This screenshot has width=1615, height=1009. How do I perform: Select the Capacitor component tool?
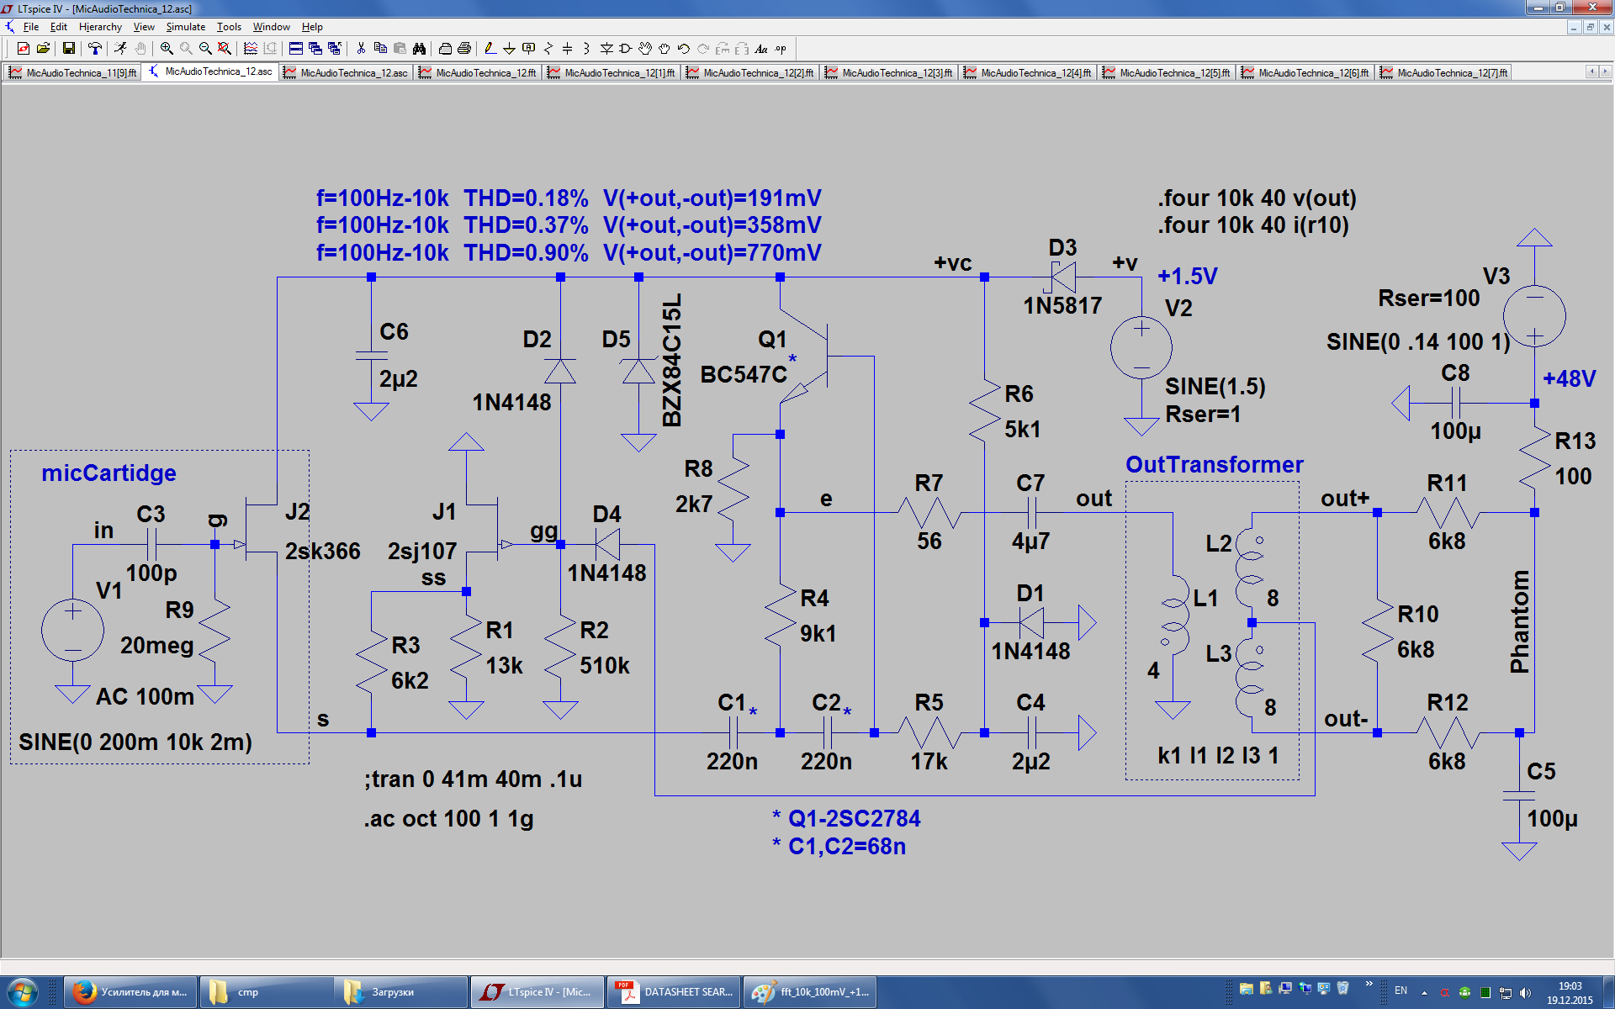coord(568,49)
